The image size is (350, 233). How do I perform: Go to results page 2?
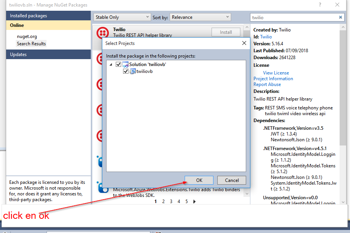click(163, 202)
